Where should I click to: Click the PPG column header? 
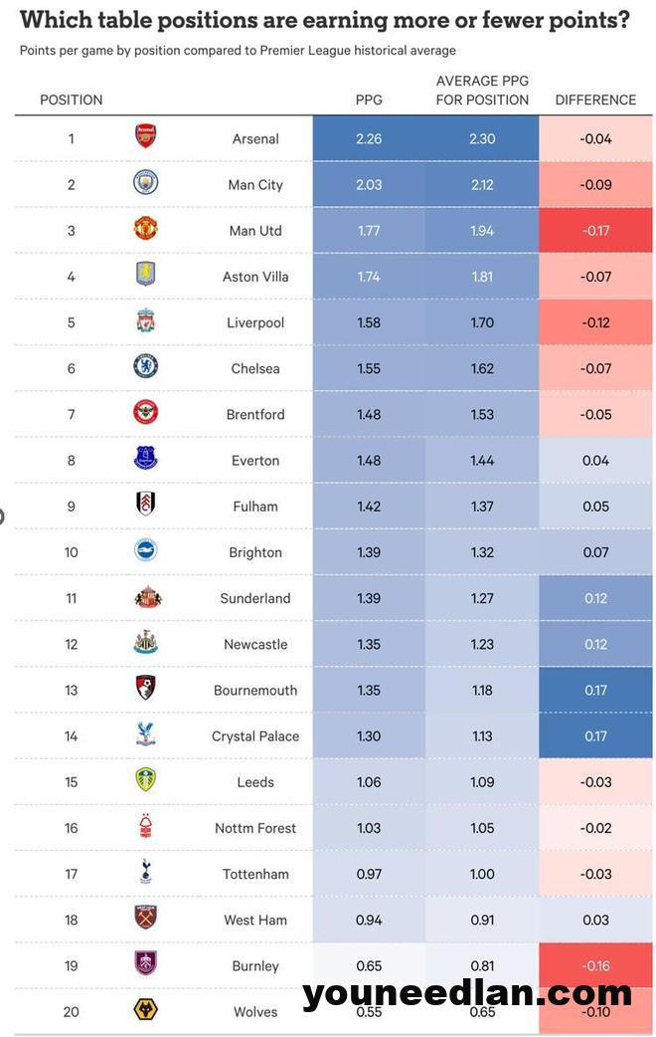tap(369, 100)
